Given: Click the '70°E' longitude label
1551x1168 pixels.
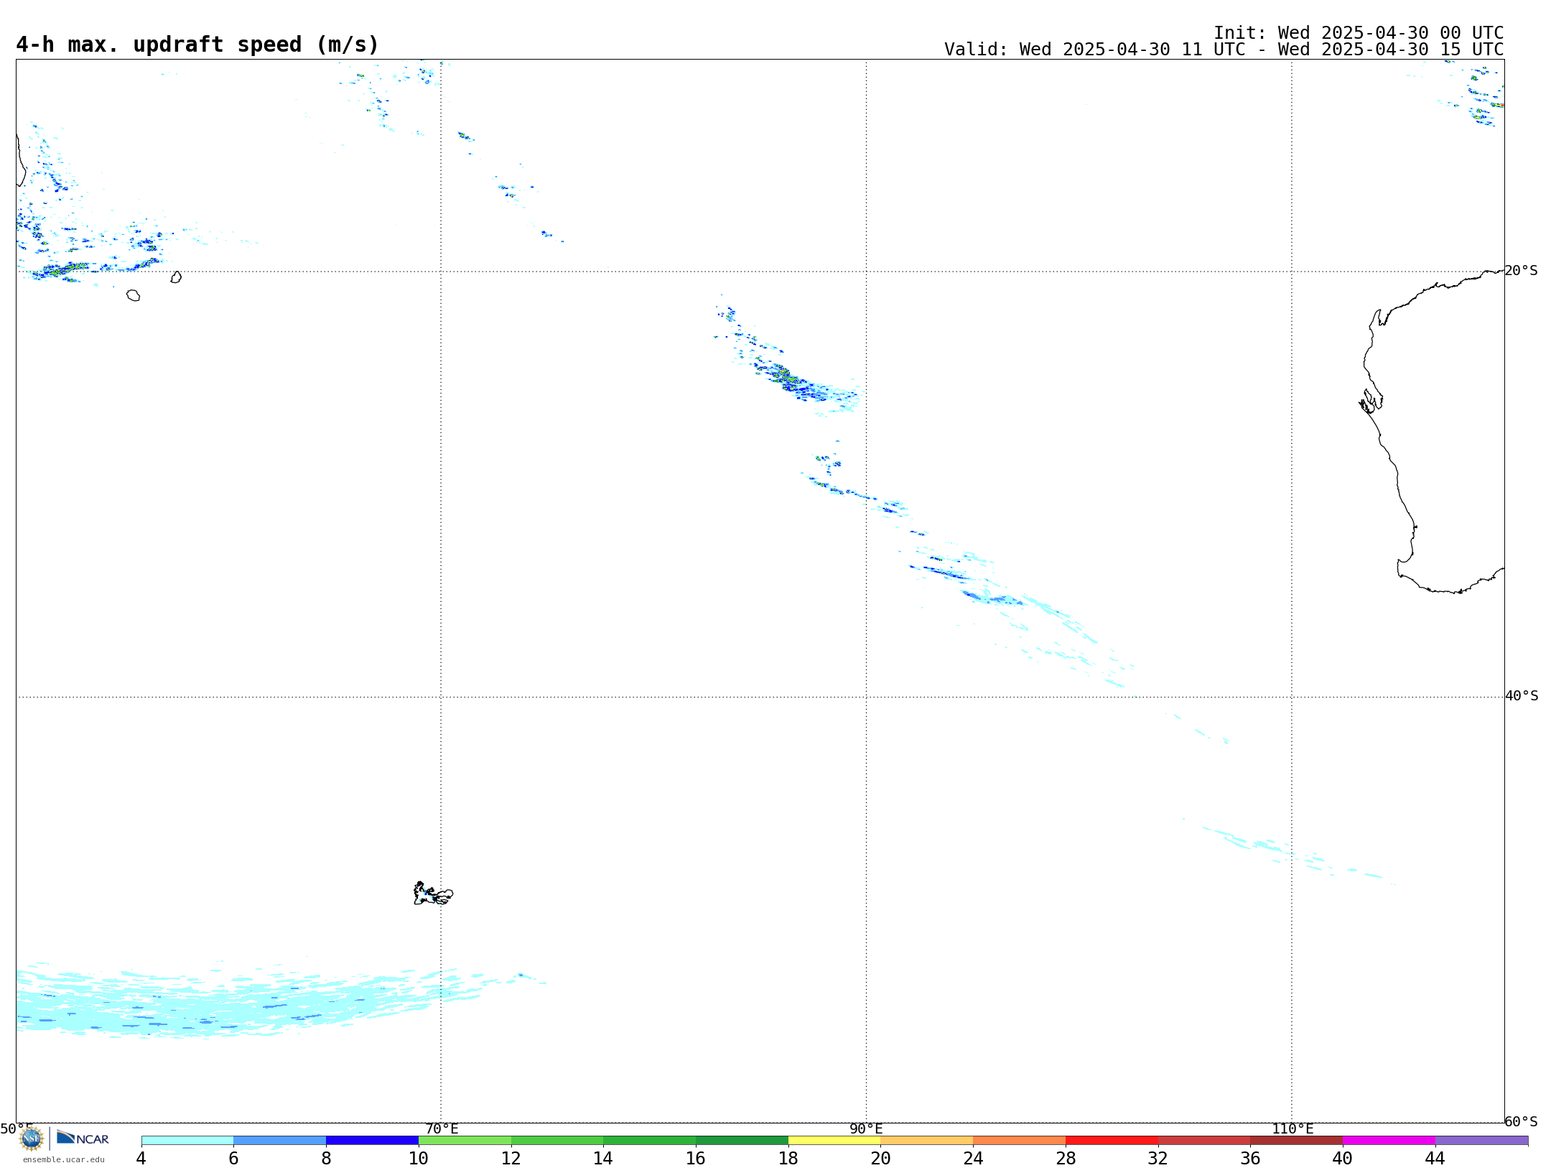Looking at the screenshot, I should point(442,1128).
